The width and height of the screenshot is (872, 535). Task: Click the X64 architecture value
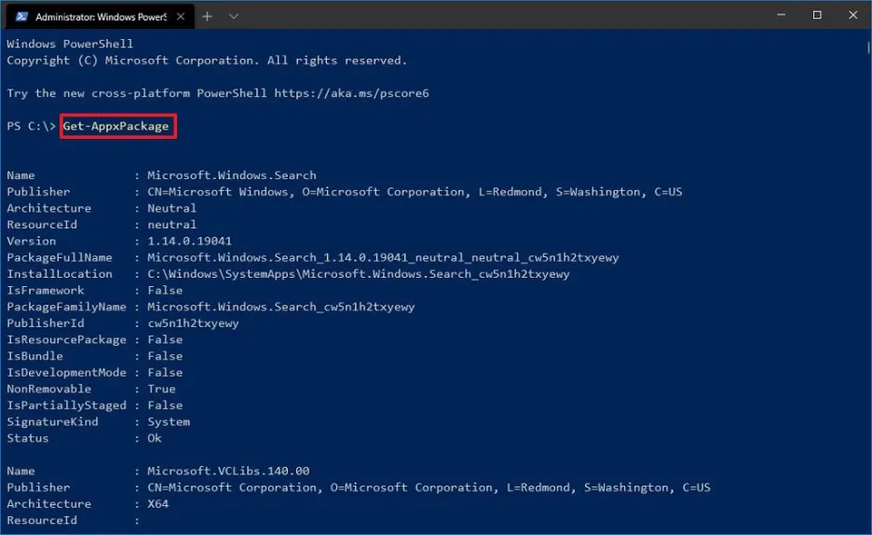(158, 504)
